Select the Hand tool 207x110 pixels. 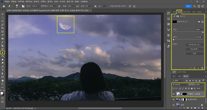coord(2,80)
